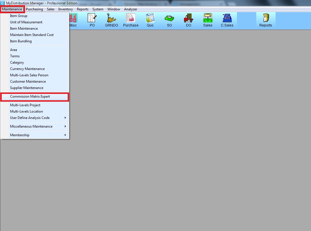Click Multi-Levels Sales Person entry
Viewport: 311px width, 231px height.
[29, 75]
